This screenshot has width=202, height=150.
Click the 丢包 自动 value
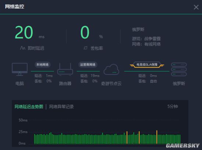pos(148,81)
